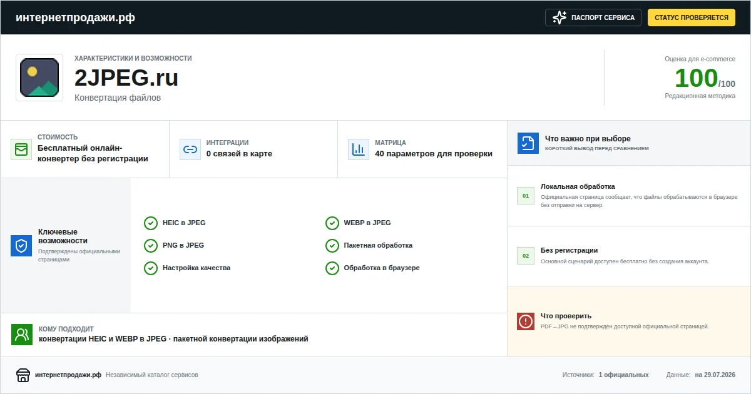Click the PNG в JPEG feature label
Image resolution: width=751 pixels, height=394 pixels.
[x=183, y=245]
